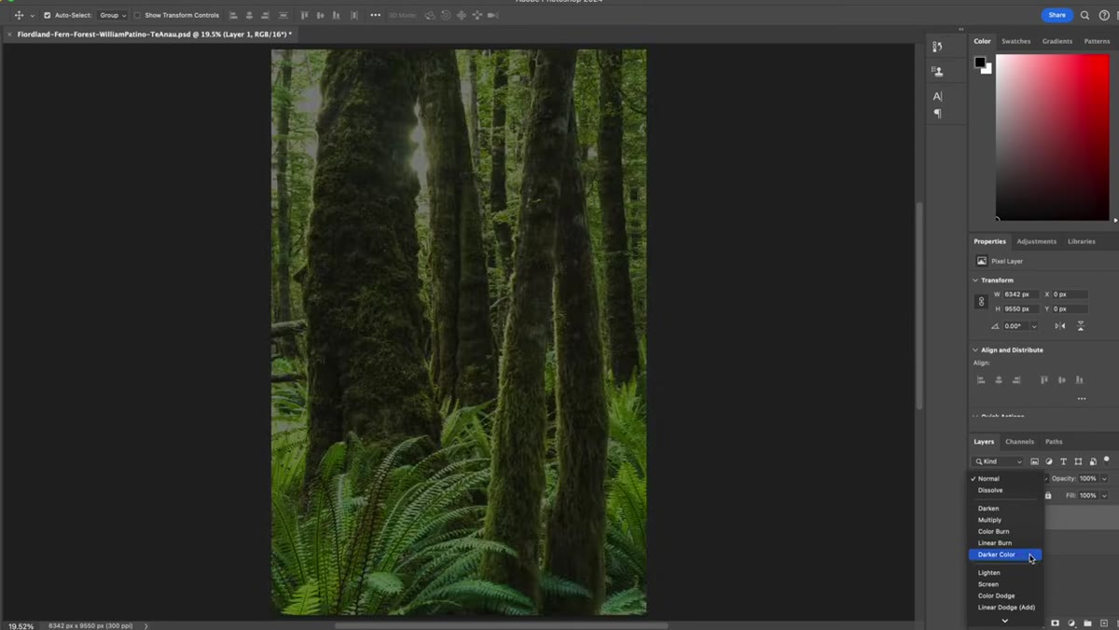Toggle filter for pixel layers icon
1119x630 pixels.
coord(1034,461)
